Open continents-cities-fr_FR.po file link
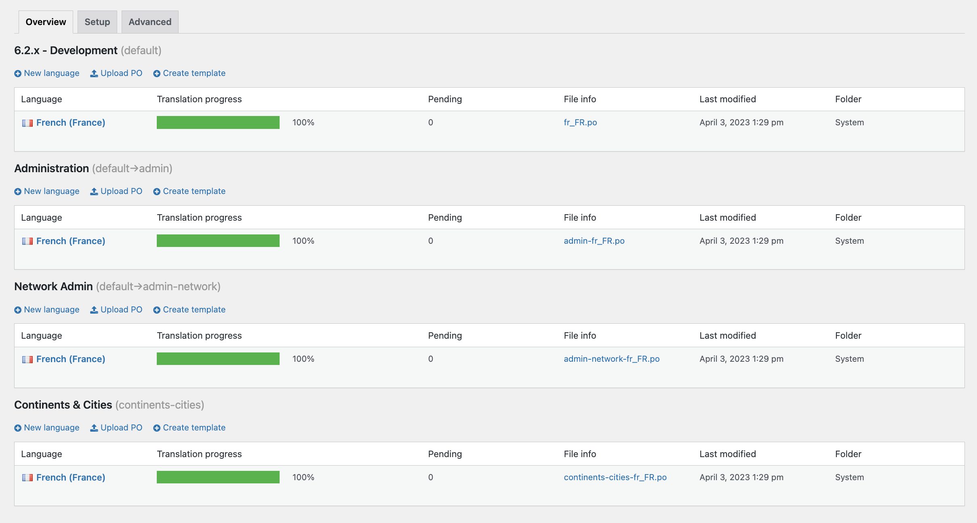977x523 pixels. coord(615,477)
